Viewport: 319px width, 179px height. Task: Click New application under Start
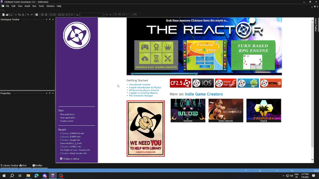[67, 114]
